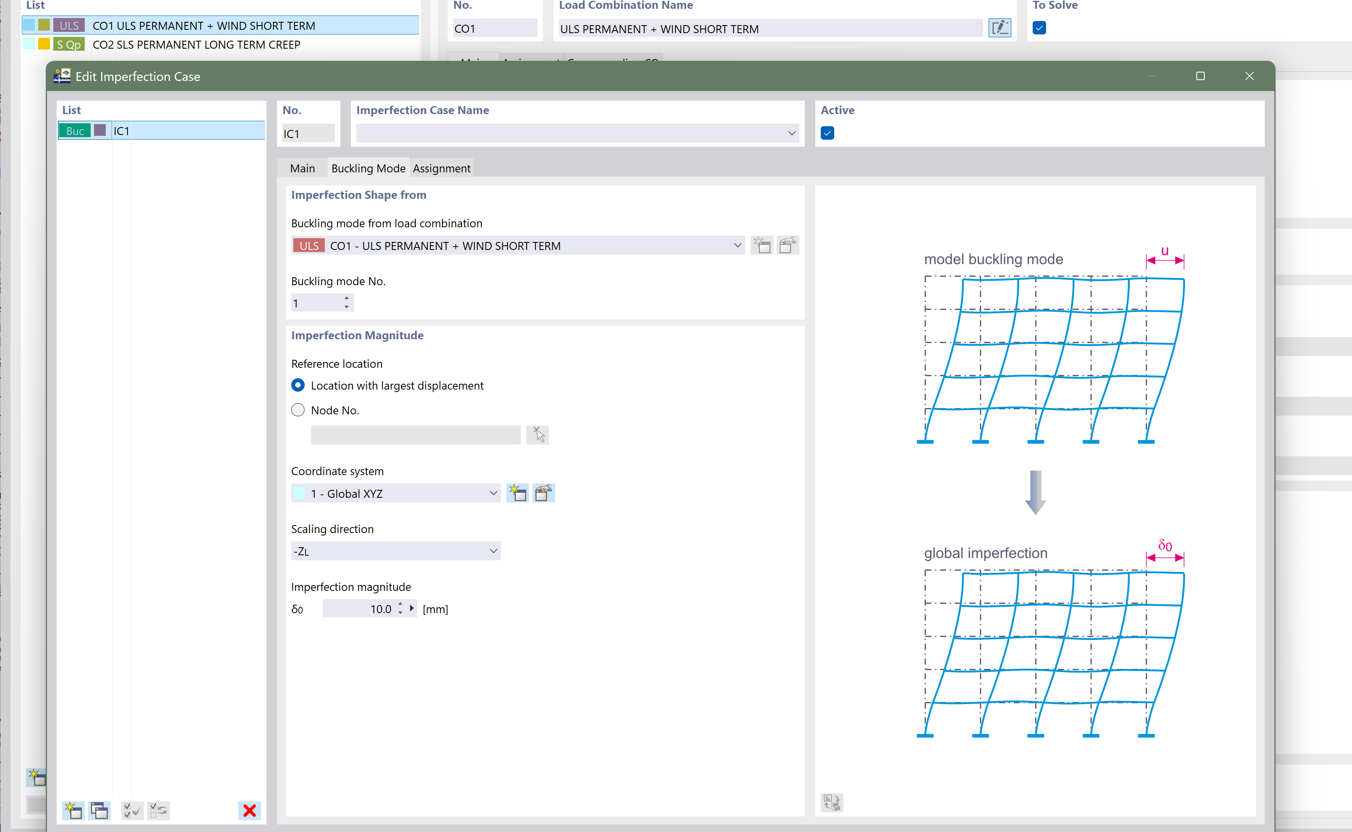Click edit name icon beside Load Combination Name

coord(999,28)
